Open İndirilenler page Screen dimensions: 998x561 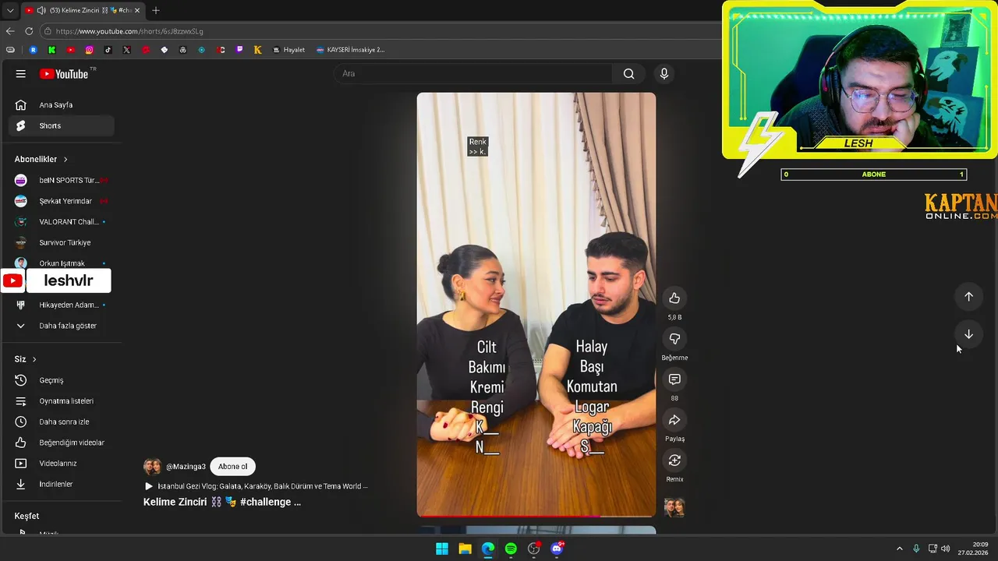pyautogui.click(x=62, y=485)
